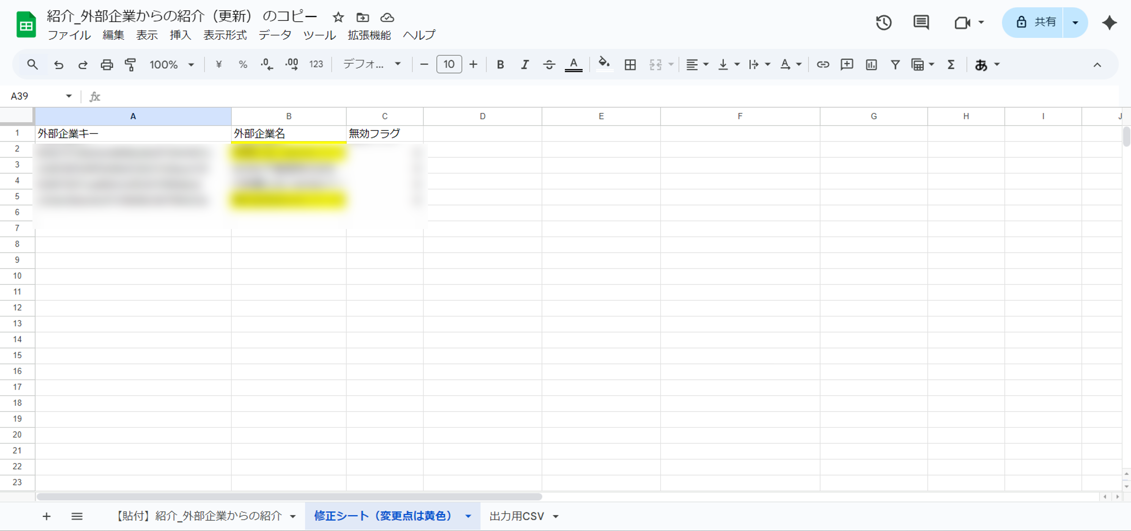This screenshot has width=1131, height=531.
Task: Insert a link
Action: 823,64
